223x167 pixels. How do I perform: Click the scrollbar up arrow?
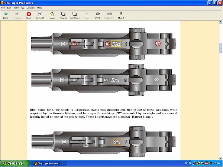pyautogui.click(x=220, y=22)
